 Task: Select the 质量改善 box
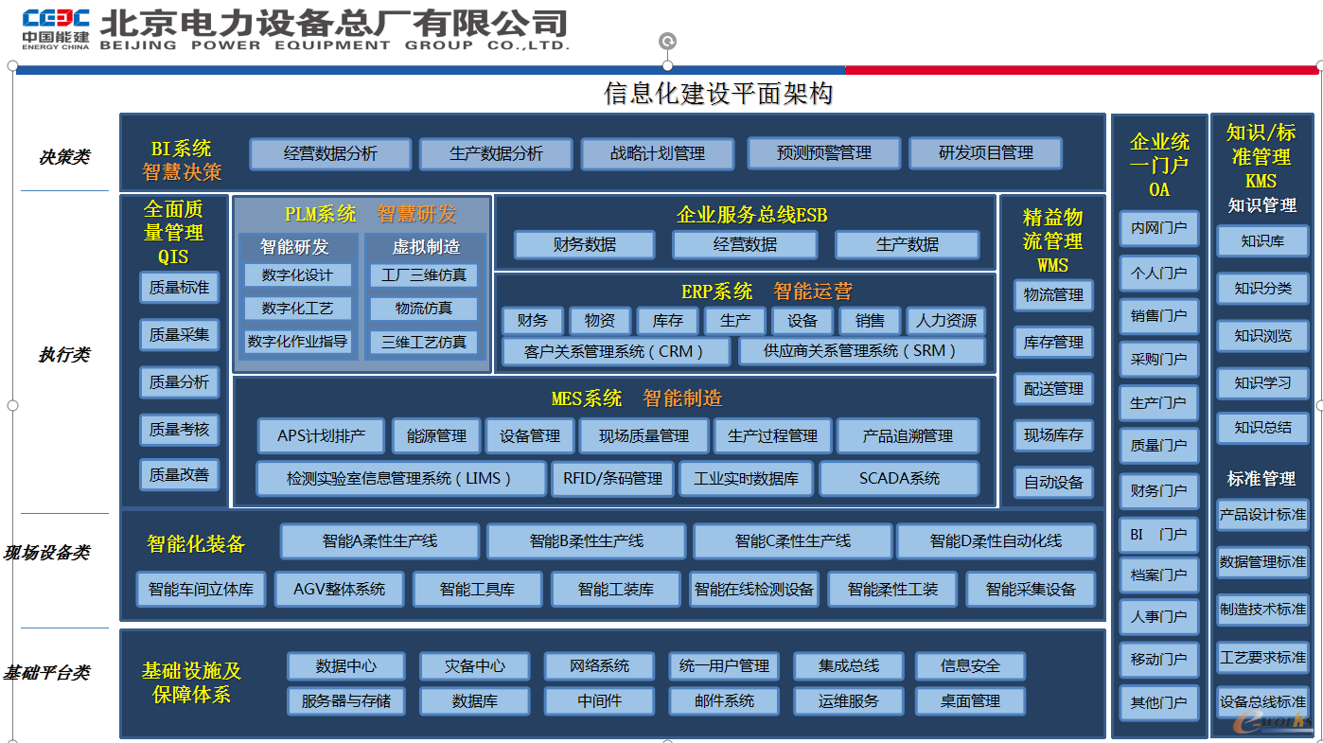tap(179, 475)
